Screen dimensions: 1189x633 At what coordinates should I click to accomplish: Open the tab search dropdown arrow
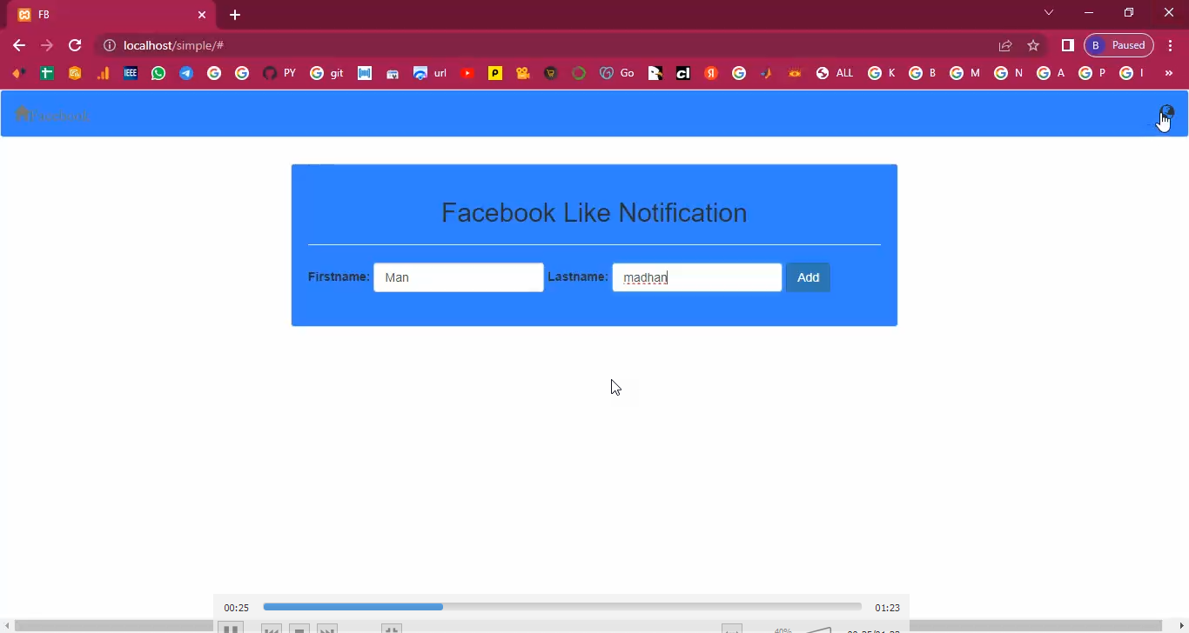(1049, 12)
